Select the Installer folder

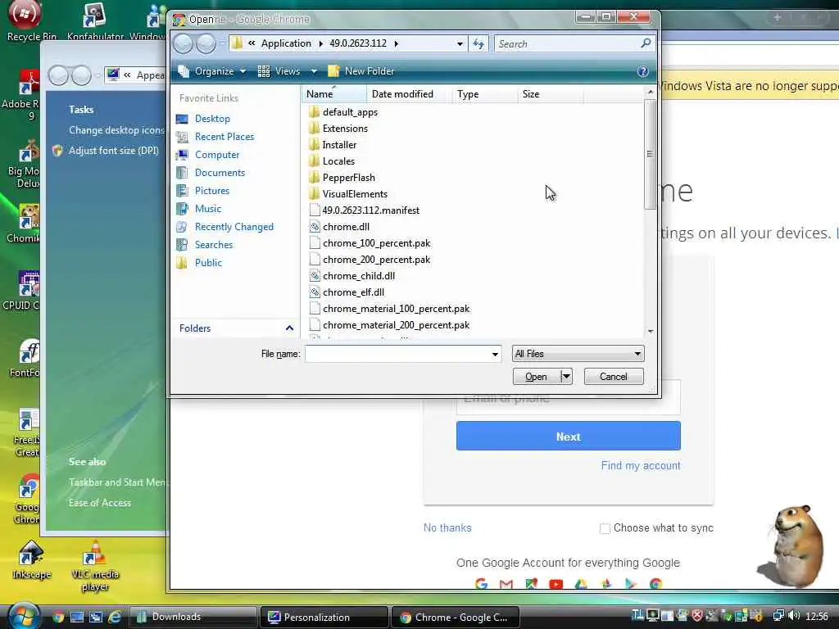339,145
